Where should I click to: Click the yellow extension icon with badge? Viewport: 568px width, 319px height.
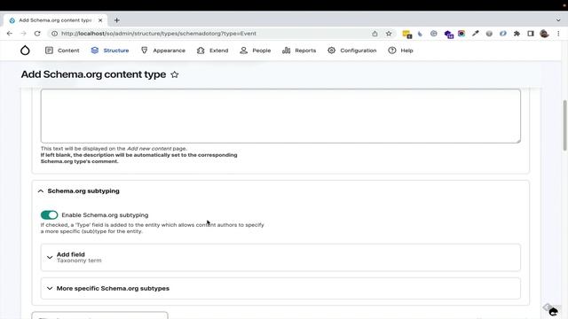point(406,34)
